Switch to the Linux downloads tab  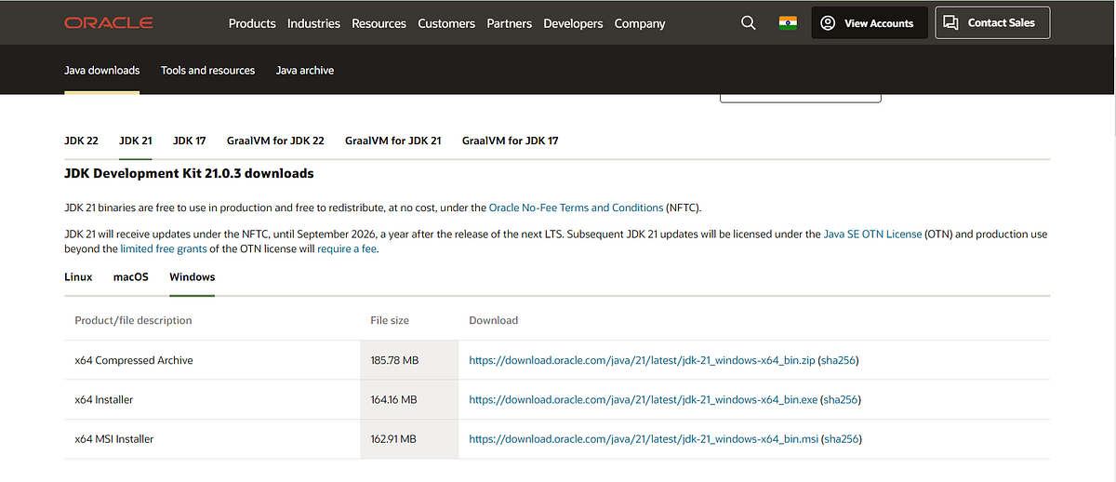point(78,277)
